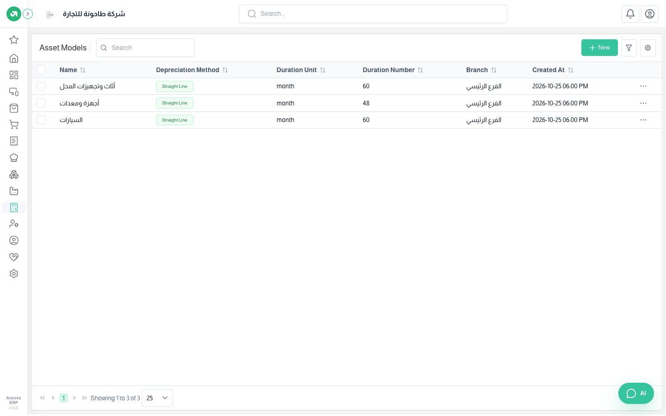Open the chef hat icon in sidebar
Viewport: 666px width, 416px height.
tap(14, 158)
